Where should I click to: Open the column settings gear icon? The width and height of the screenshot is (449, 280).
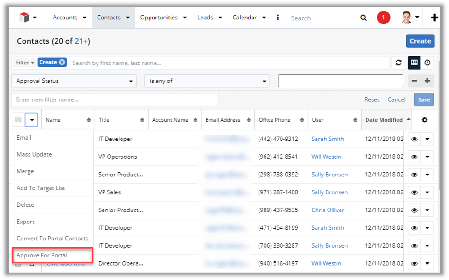click(424, 120)
